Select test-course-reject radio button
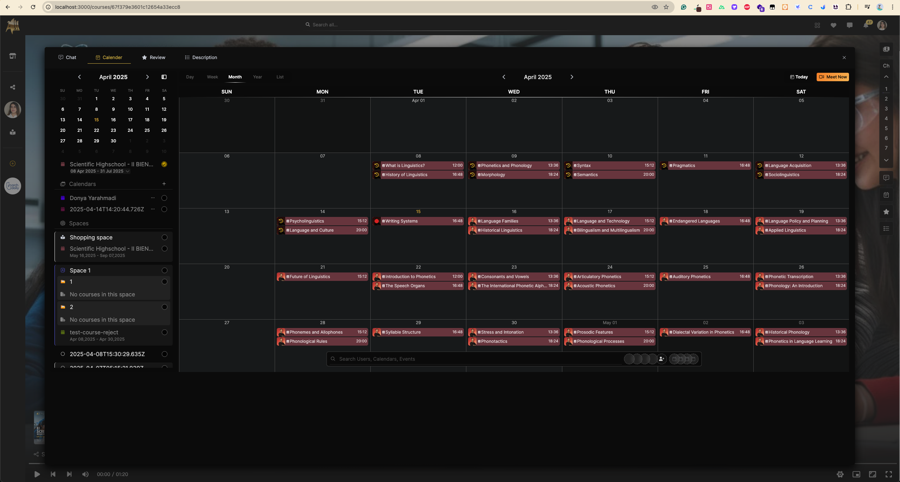900x482 pixels. (164, 332)
